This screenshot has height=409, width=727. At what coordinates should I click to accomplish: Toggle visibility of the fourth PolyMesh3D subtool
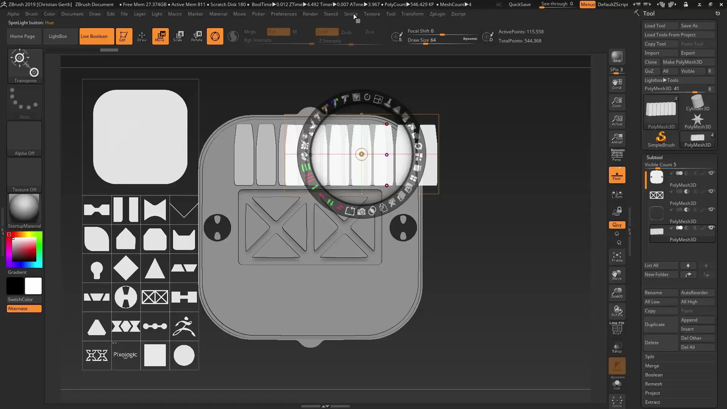[x=711, y=228]
